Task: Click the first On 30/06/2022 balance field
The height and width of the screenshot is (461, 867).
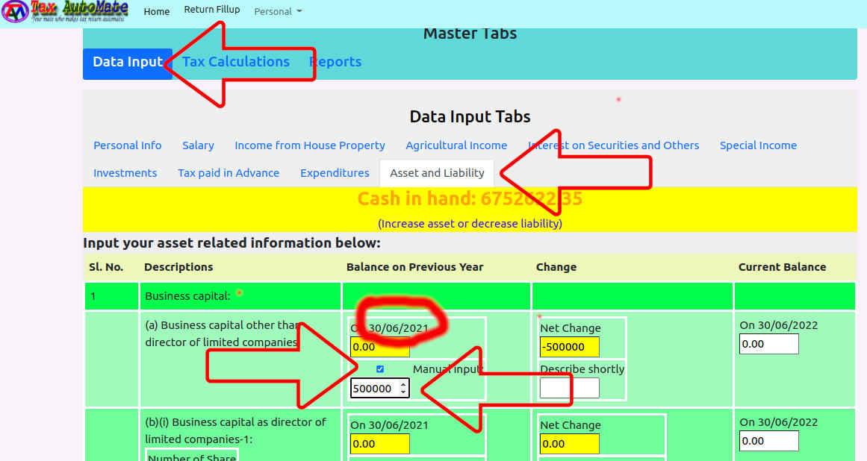Action: 768,344
